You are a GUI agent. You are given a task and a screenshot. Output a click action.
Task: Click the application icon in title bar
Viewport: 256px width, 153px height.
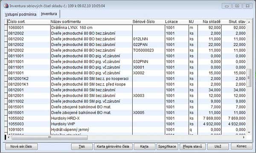pos(6,6)
